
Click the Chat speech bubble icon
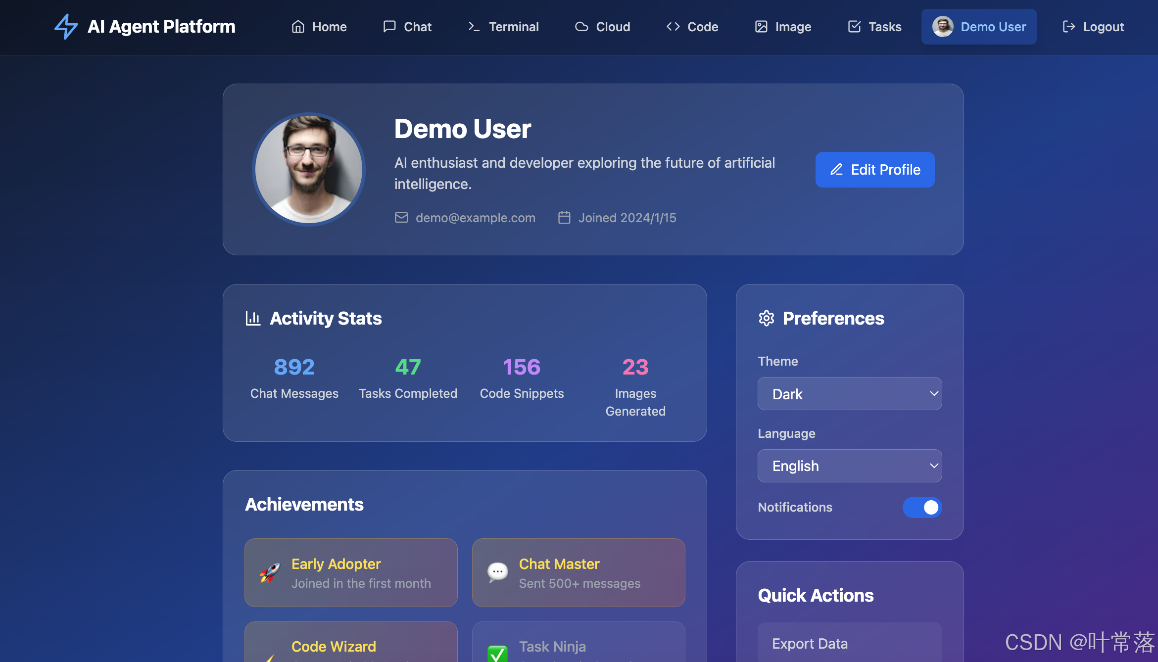coord(389,27)
